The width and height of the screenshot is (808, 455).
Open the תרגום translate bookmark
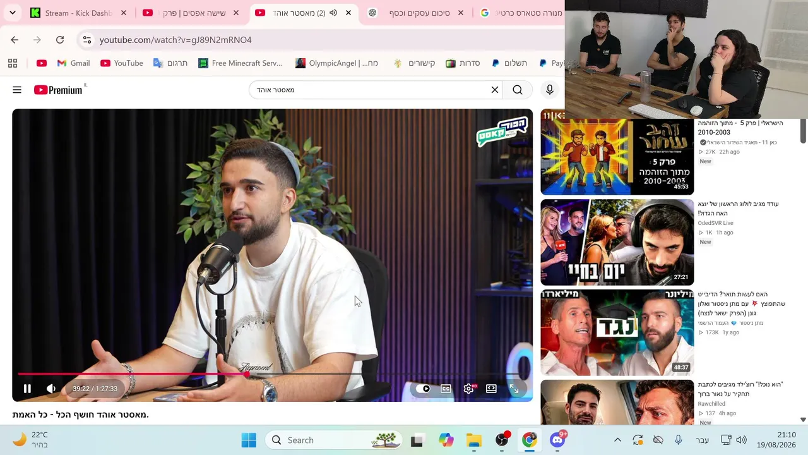[170, 63]
